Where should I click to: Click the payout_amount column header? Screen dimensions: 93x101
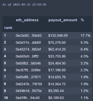pos(63,20)
